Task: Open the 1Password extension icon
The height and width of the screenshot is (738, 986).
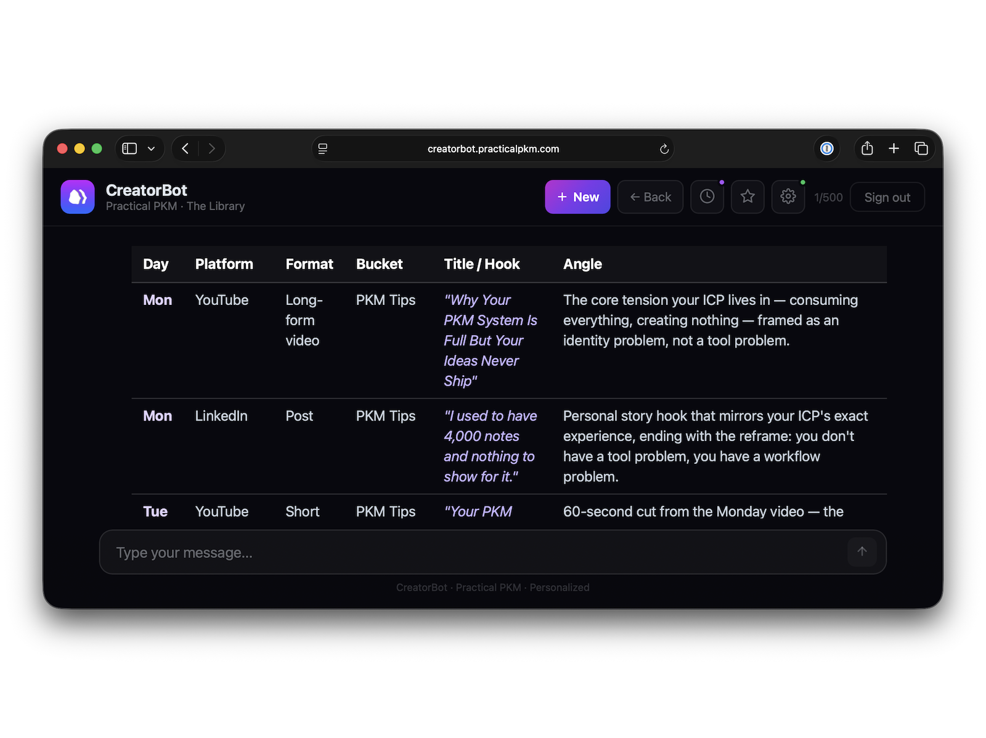Action: pos(827,148)
